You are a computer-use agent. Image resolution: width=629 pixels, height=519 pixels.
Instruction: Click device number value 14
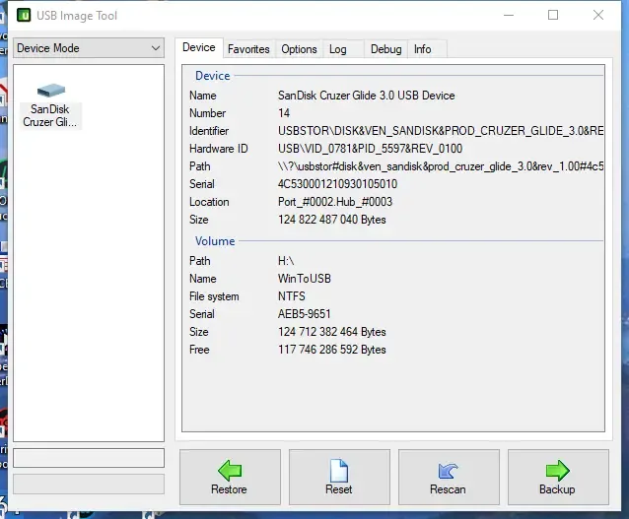pyautogui.click(x=284, y=113)
